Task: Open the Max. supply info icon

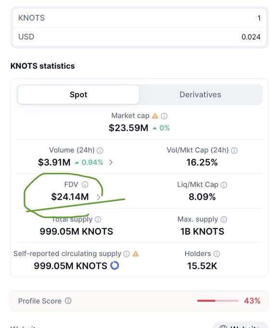Action: (224, 219)
